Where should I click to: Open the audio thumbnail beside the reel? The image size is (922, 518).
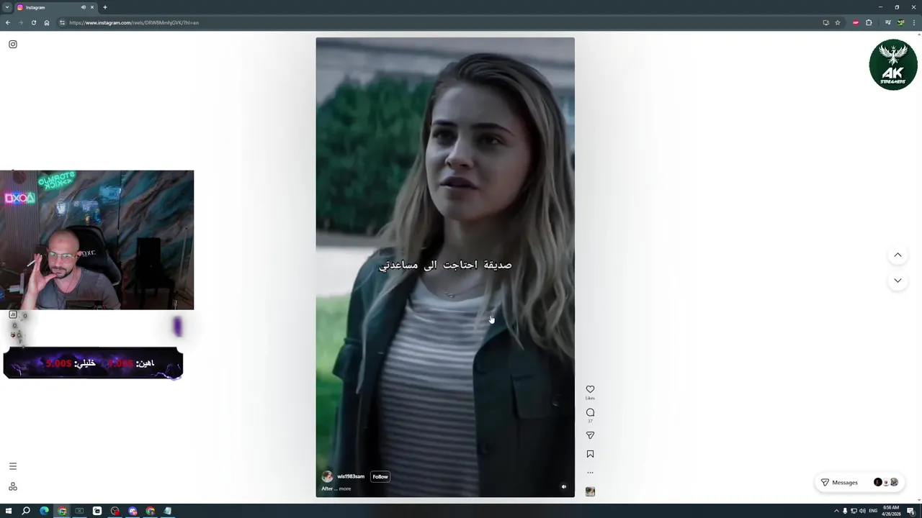[590, 491]
